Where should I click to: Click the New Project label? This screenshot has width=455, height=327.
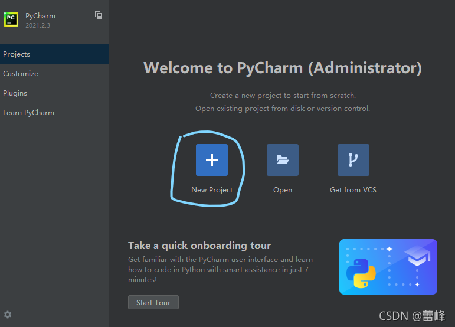point(212,190)
